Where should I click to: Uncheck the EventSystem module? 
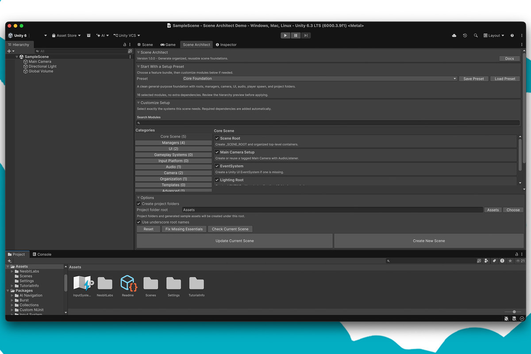[217, 166]
